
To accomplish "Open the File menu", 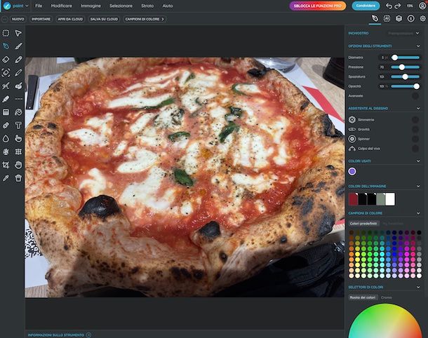I will coord(39,6).
